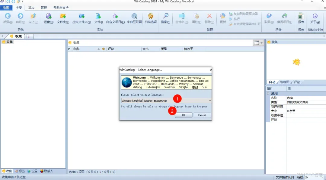The width and height of the screenshot is (326, 180).
Task: Sort by 类型 column header
Action: pyautogui.click(x=171, y=49)
